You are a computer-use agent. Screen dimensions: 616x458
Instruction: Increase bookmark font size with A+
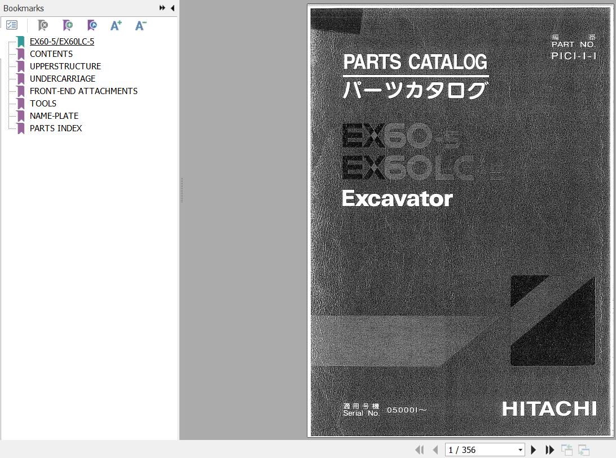[116, 25]
